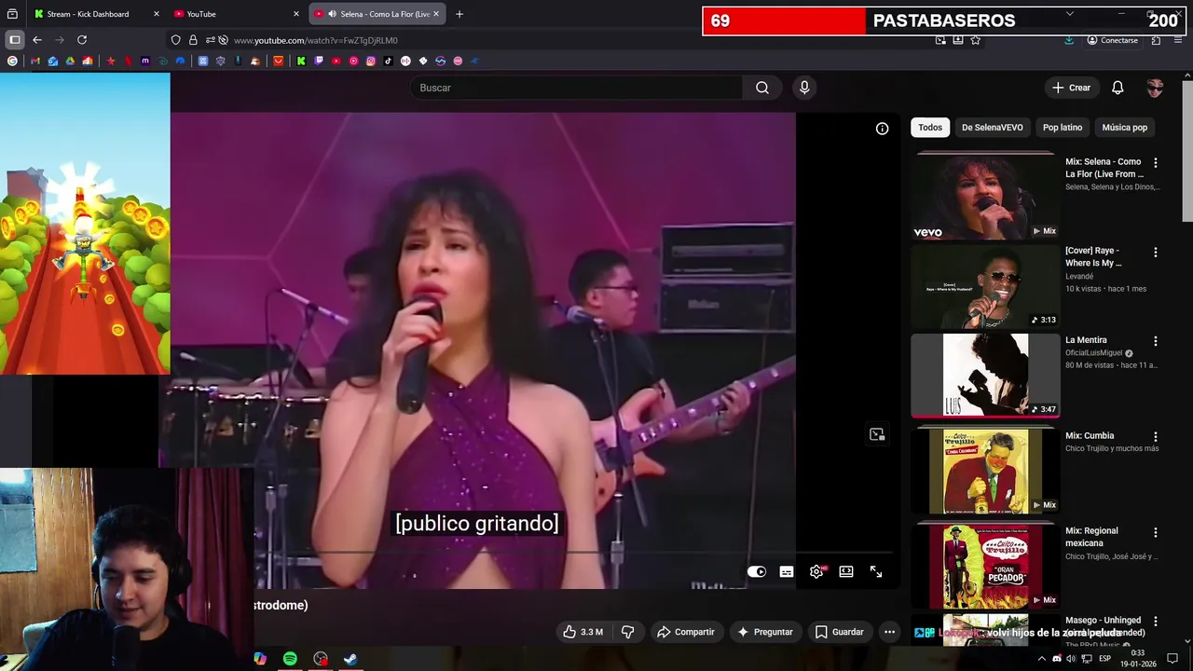Image resolution: width=1193 pixels, height=671 pixels.
Task: Select the Todos filter chip
Action: (930, 128)
